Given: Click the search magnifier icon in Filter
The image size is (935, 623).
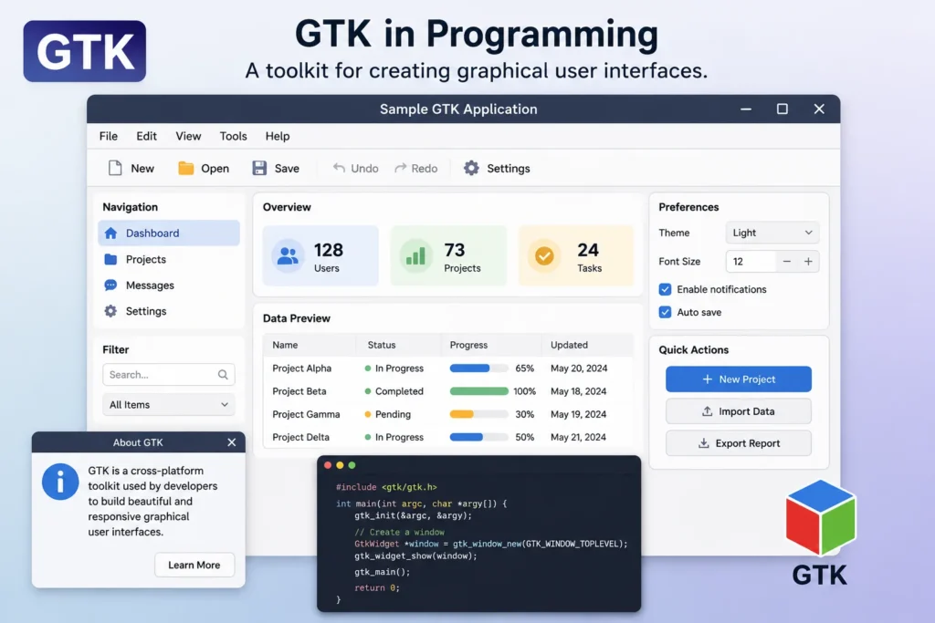Looking at the screenshot, I should pyautogui.click(x=223, y=375).
